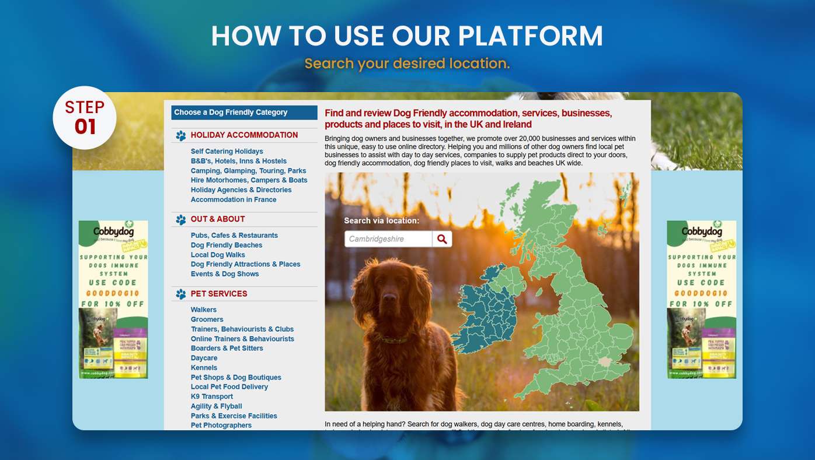Image resolution: width=815 pixels, height=460 pixels.
Task: Open Boarders & Pet Sitters link
Action: pyautogui.click(x=227, y=349)
